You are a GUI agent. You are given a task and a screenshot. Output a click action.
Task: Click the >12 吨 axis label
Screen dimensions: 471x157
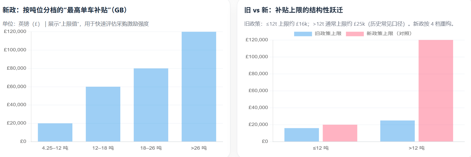click(x=417, y=148)
